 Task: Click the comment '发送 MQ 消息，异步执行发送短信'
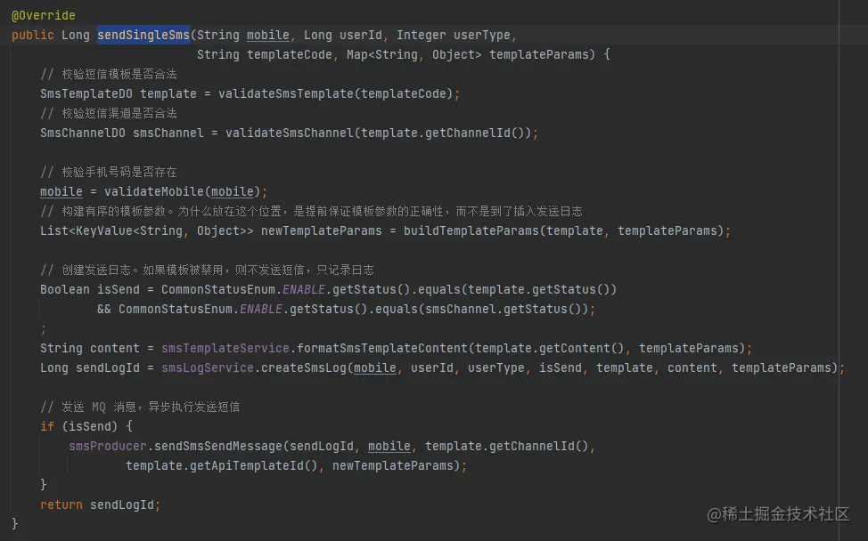(140, 407)
